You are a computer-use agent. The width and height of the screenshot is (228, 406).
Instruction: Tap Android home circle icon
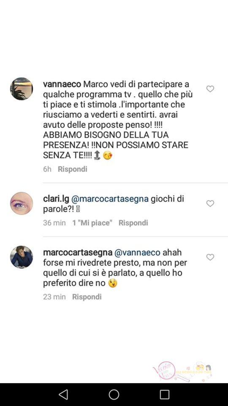point(114,395)
